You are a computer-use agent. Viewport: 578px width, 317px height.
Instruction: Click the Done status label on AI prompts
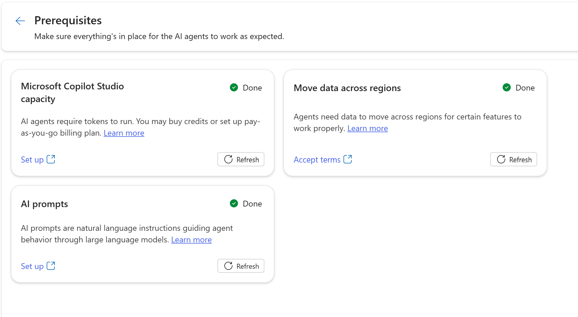tap(252, 203)
